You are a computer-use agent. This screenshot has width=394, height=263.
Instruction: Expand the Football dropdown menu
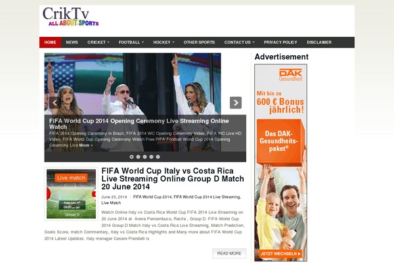pyautogui.click(x=131, y=42)
